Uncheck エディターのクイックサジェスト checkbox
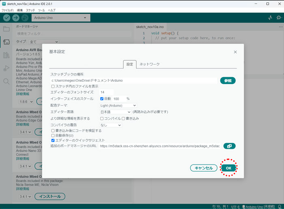This screenshot has width=284, height=209. point(53,140)
